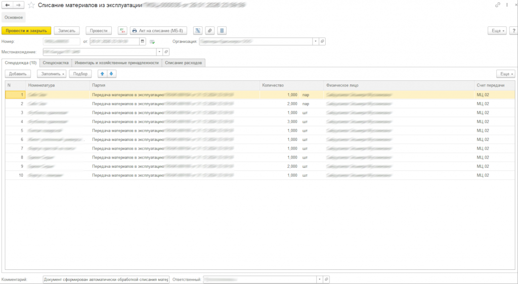The image size is (518, 284).
Task: Click Провести и закрыть button
Action: (26, 31)
